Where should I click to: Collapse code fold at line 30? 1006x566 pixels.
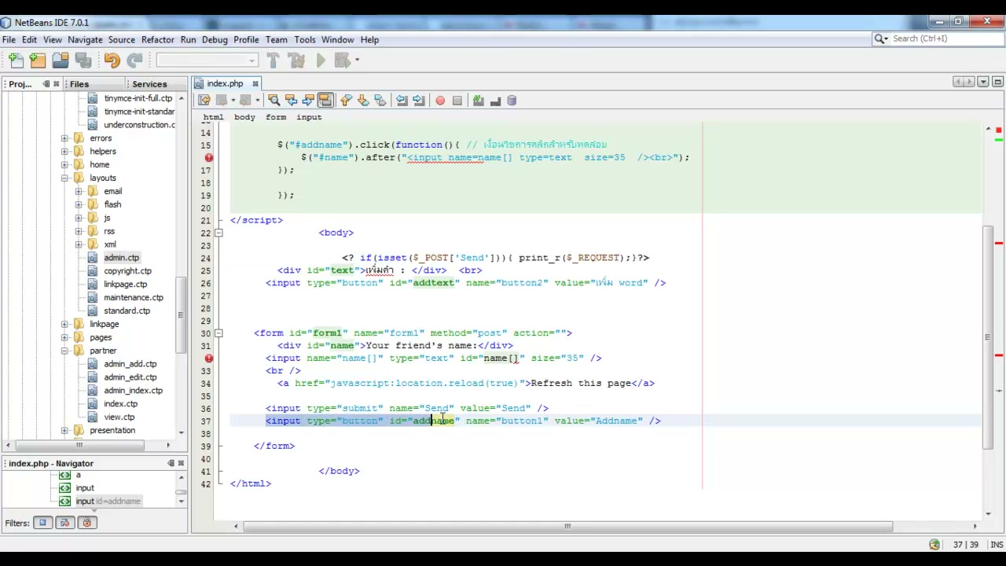point(218,333)
